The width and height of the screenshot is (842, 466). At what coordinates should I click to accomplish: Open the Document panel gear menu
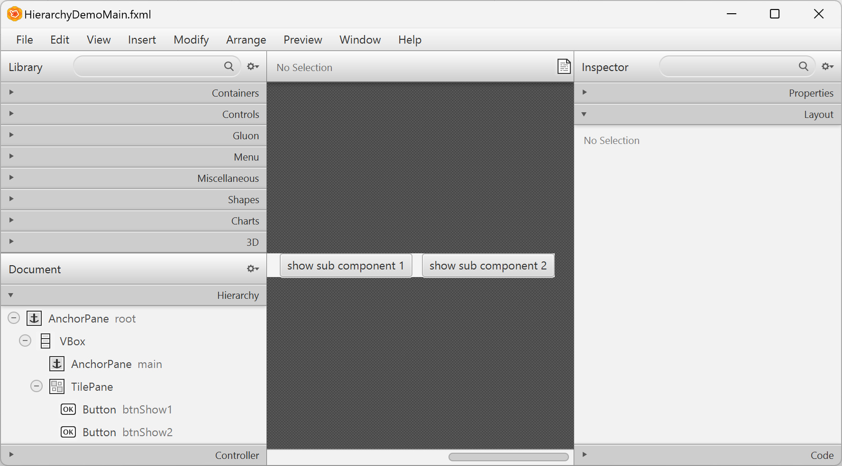tap(252, 269)
